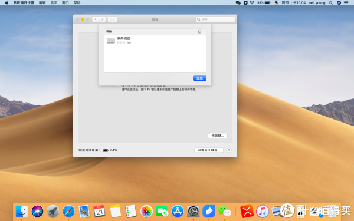The image size is (354, 221).
Task: Open Photos app in the Dock
Action: point(146,212)
